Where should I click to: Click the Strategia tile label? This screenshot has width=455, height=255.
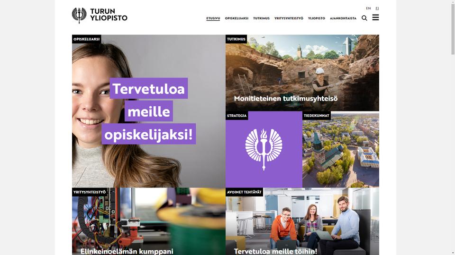[x=237, y=116]
